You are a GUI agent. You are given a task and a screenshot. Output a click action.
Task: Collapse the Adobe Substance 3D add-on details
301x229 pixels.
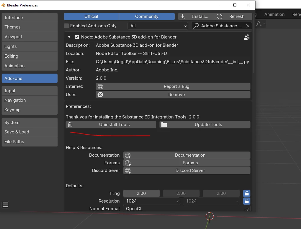point(69,37)
